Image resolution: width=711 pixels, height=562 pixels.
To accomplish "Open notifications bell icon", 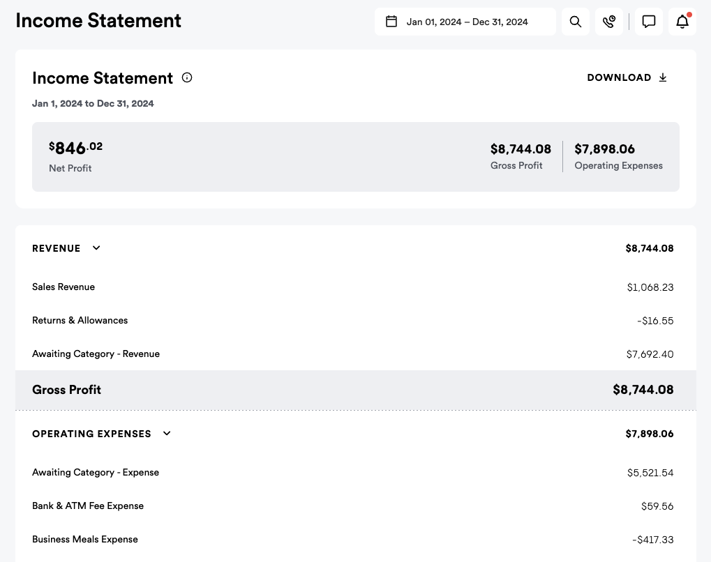I will click(x=682, y=22).
